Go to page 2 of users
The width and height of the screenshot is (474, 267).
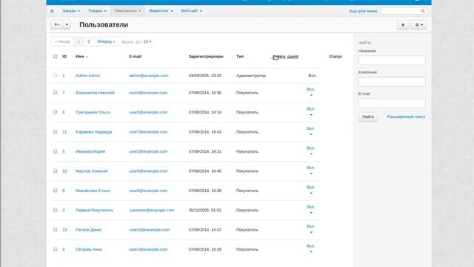coord(89,42)
